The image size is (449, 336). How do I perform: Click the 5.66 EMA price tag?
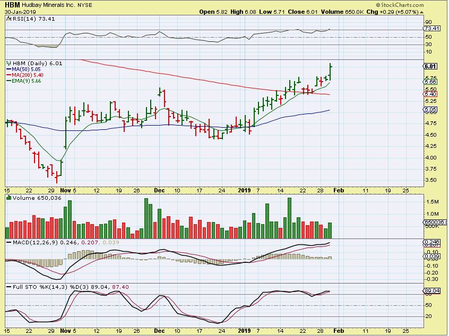click(430, 82)
